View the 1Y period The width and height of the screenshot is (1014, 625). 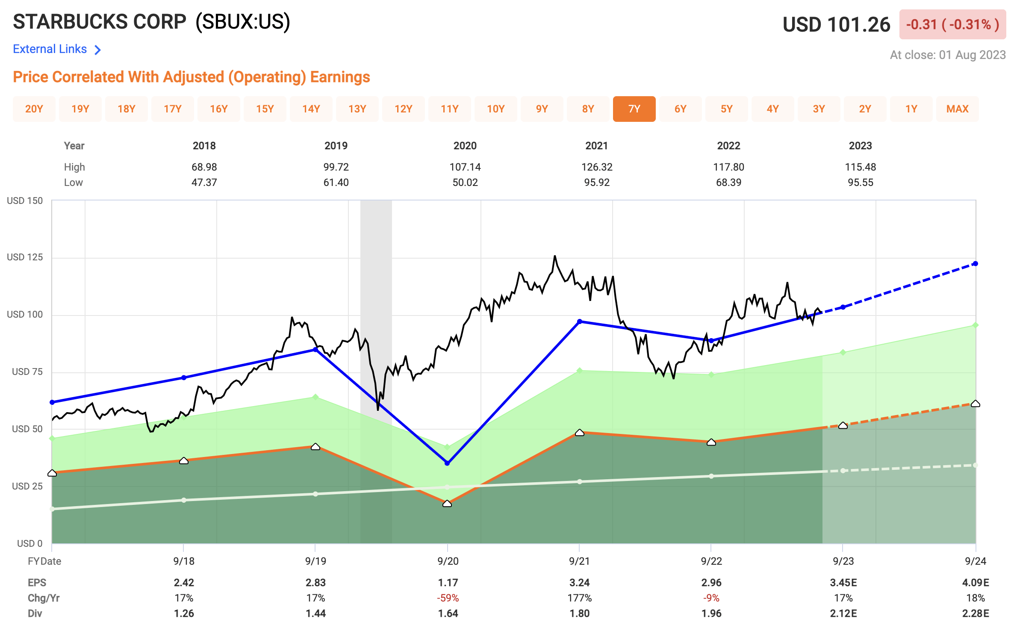911,109
